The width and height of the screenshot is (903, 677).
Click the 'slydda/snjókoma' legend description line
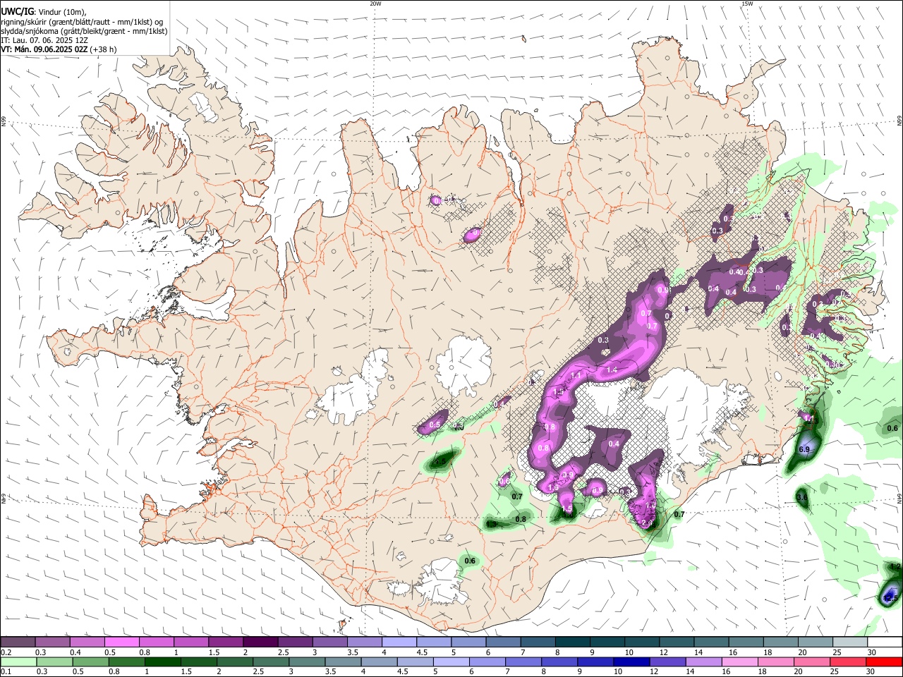[84, 31]
